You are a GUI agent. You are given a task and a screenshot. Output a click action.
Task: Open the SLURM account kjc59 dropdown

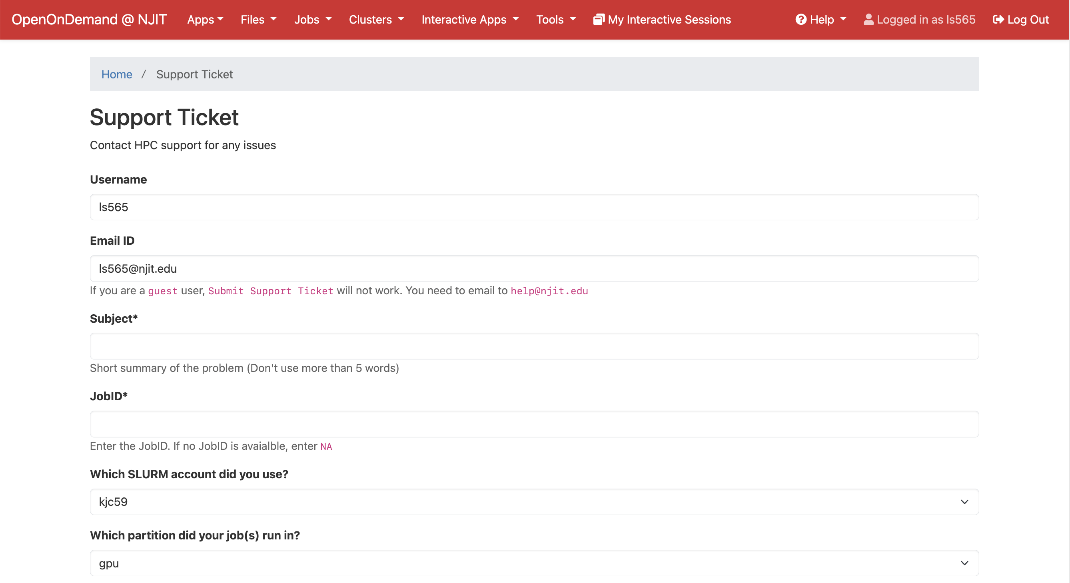click(x=534, y=501)
